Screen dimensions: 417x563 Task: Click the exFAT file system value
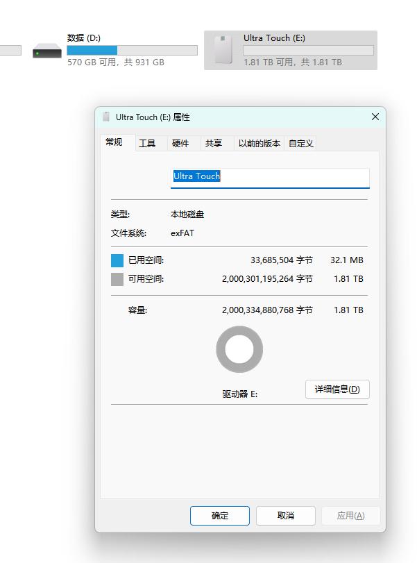[x=182, y=233]
